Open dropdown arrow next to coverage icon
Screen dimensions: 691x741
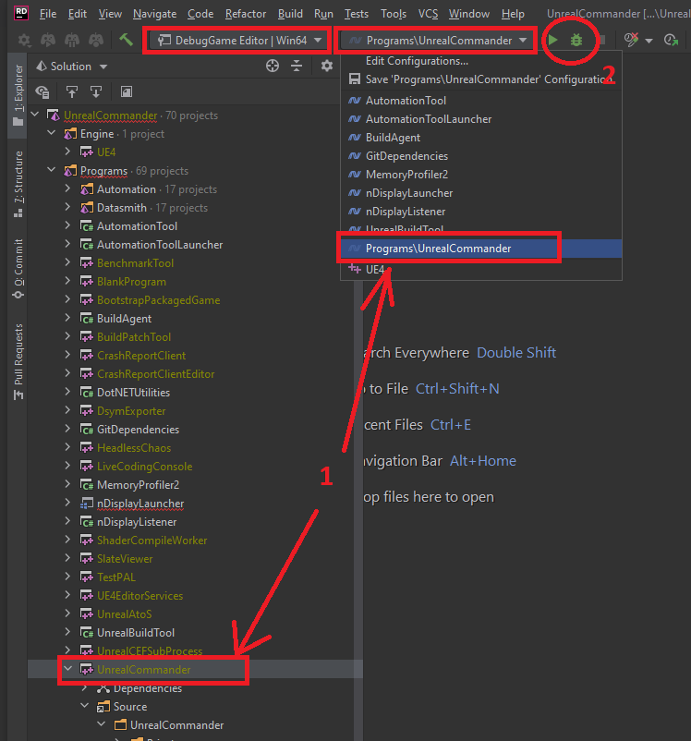point(649,41)
